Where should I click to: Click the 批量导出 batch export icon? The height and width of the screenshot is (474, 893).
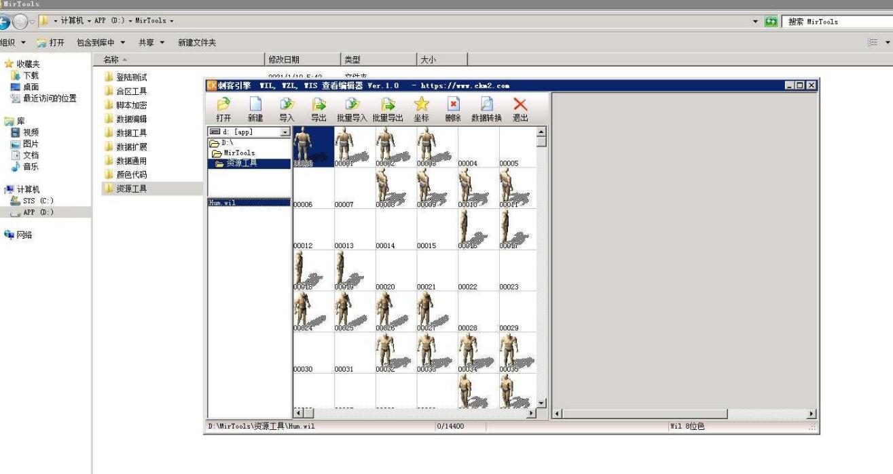point(388,104)
